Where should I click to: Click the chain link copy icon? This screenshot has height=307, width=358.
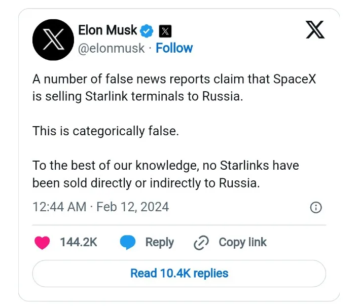tap(201, 243)
